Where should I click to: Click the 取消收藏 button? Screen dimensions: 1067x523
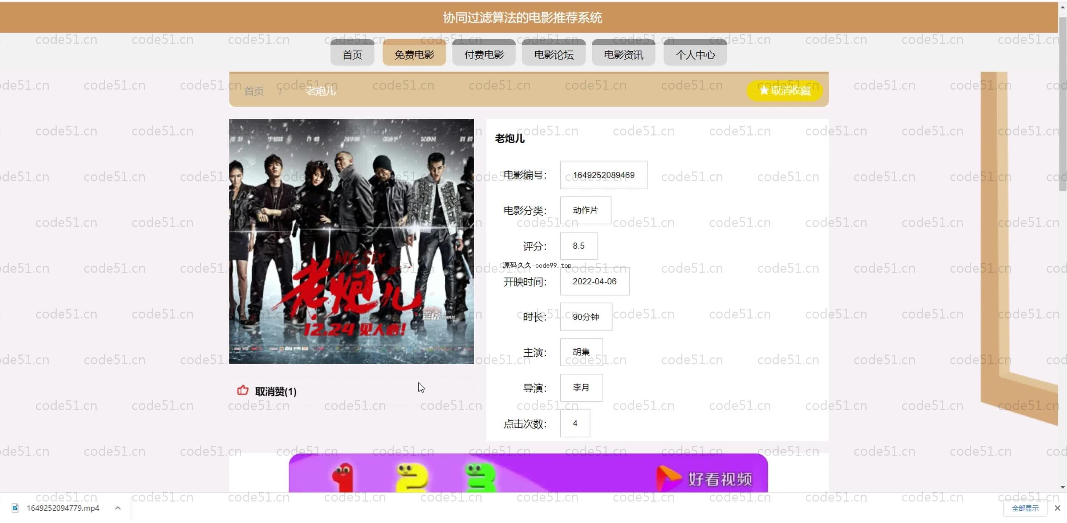(784, 90)
